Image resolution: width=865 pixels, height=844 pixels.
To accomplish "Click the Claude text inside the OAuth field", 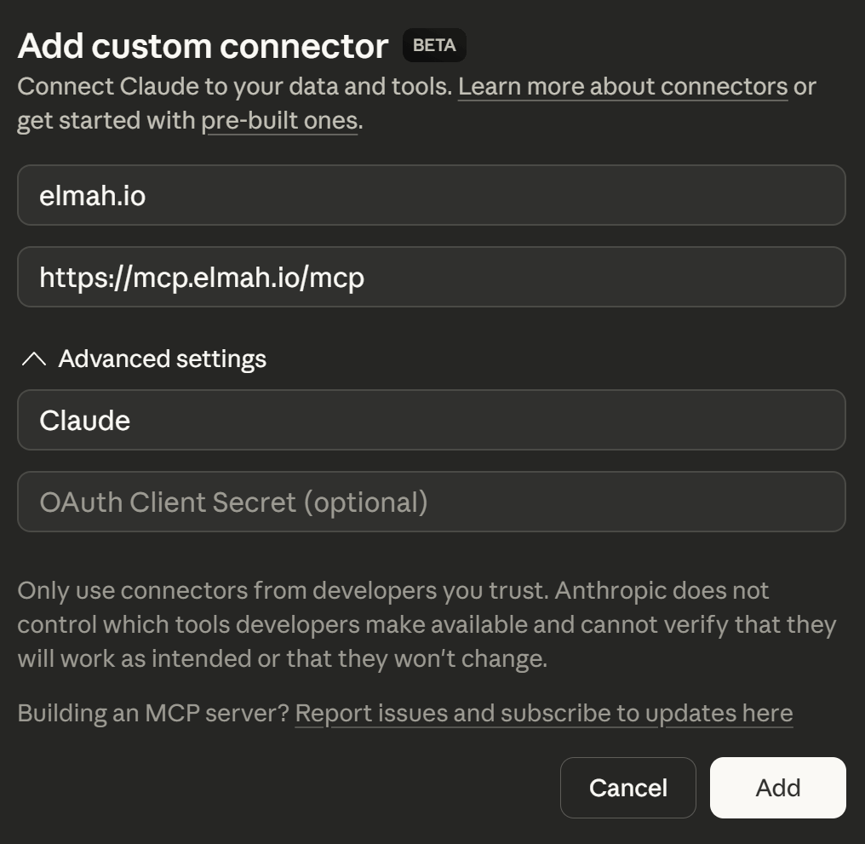I will [83, 420].
